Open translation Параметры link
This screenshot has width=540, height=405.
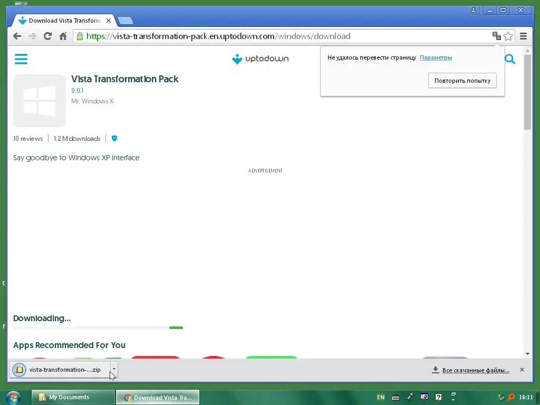[x=436, y=57]
